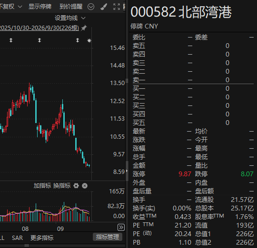Click the 08 month label on time axis

[x=25, y=229]
